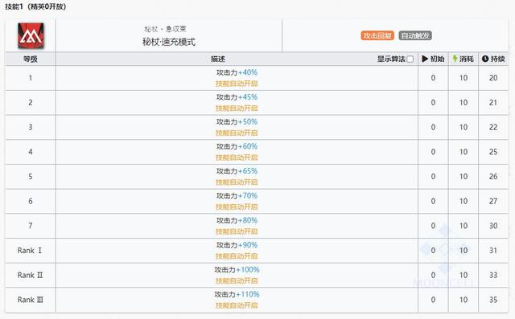Image resolution: width=515 pixels, height=319 pixels.
Task: Click the 攻击力+110% description text
Action: (237, 294)
